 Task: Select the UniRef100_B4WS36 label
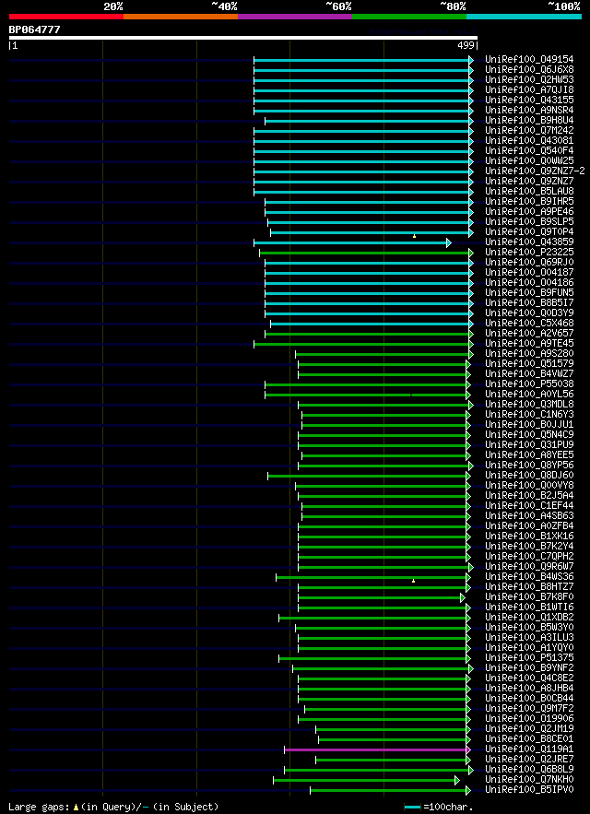tap(529, 577)
